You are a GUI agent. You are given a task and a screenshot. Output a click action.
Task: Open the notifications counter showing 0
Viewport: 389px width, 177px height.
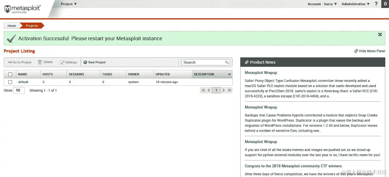[385, 4]
